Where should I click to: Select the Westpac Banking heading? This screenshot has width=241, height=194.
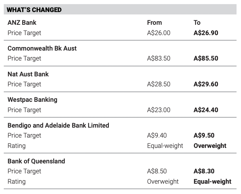click(32, 100)
